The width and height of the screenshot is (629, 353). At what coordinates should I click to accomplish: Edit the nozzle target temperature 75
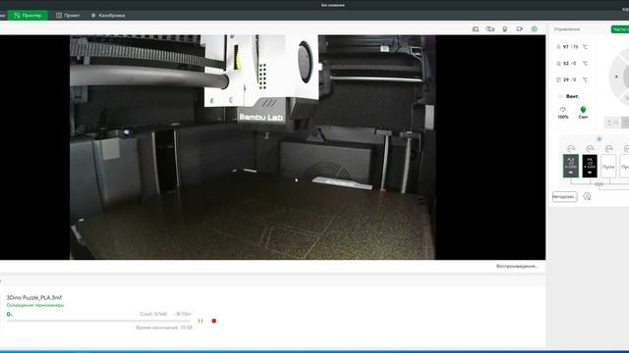(576, 47)
